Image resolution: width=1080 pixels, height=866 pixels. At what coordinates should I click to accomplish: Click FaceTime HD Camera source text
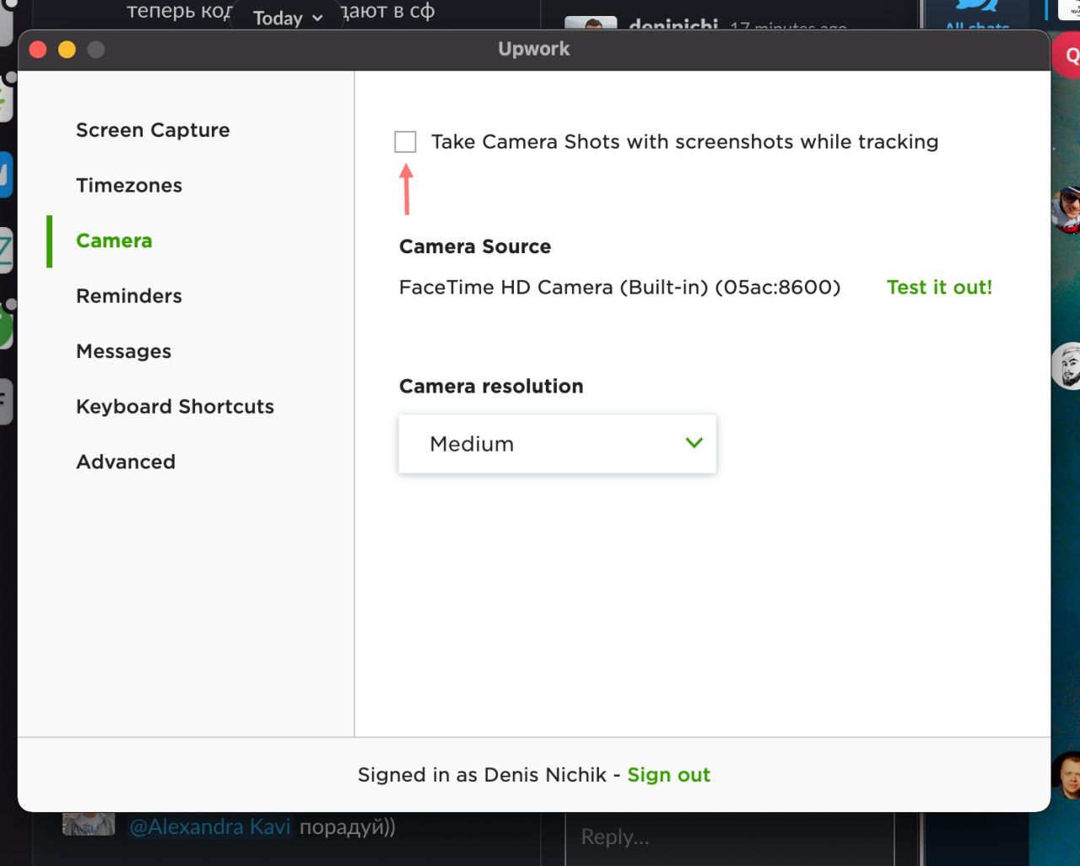[620, 287]
